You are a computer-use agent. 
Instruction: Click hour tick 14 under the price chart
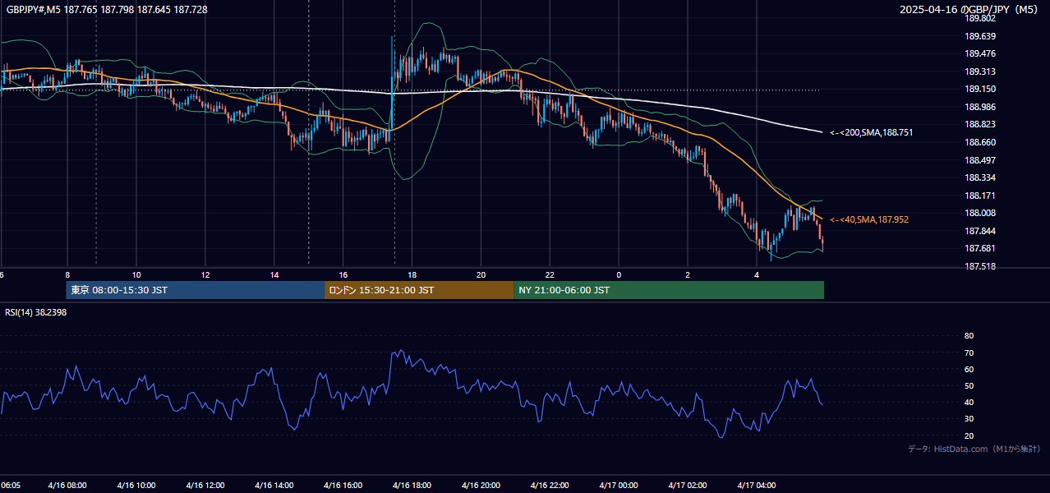click(x=274, y=274)
